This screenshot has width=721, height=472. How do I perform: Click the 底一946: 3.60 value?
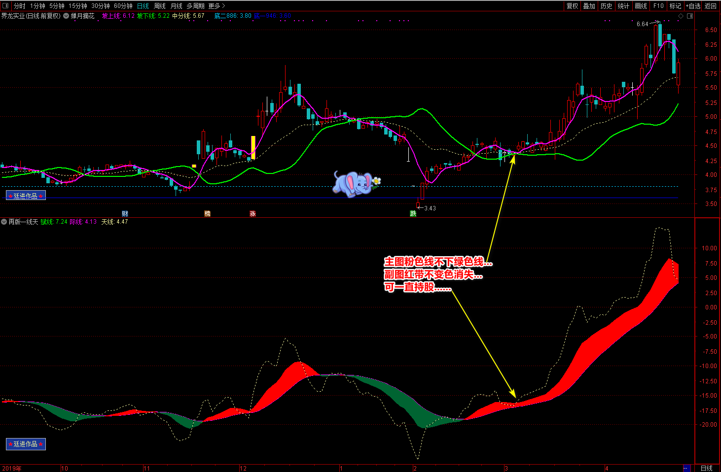tap(273, 16)
